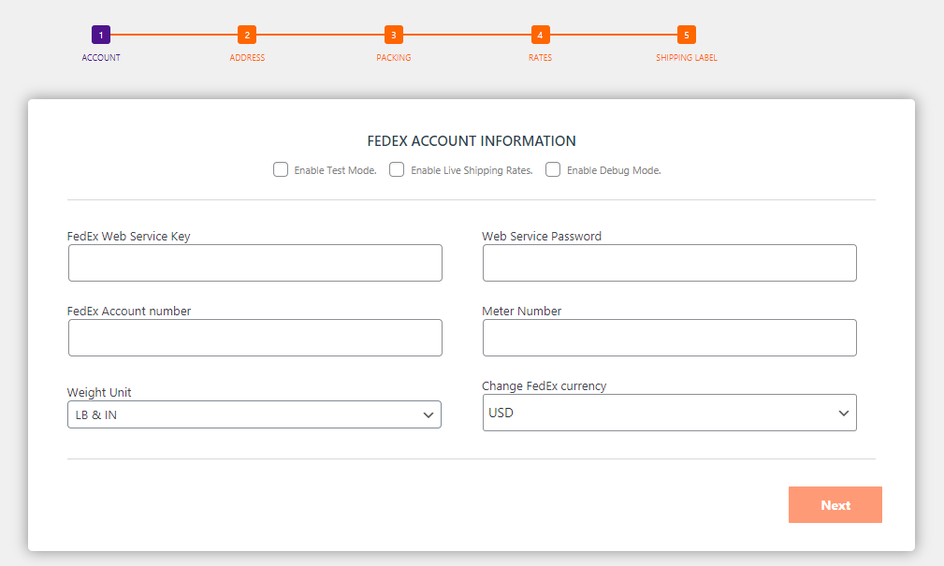
Task: Click the 'Enable Test Mode.' label text
Action: [x=335, y=170]
